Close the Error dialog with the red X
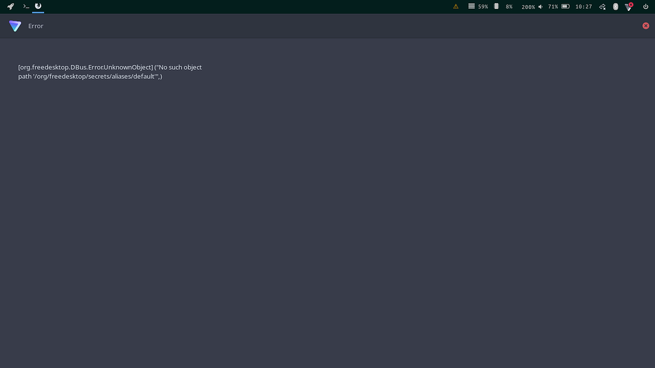The width and height of the screenshot is (655, 368). coord(646,26)
